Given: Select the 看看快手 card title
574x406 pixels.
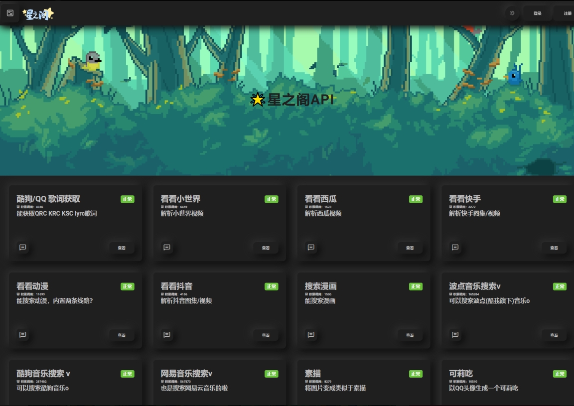Looking at the screenshot, I should [x=465, y=199].
